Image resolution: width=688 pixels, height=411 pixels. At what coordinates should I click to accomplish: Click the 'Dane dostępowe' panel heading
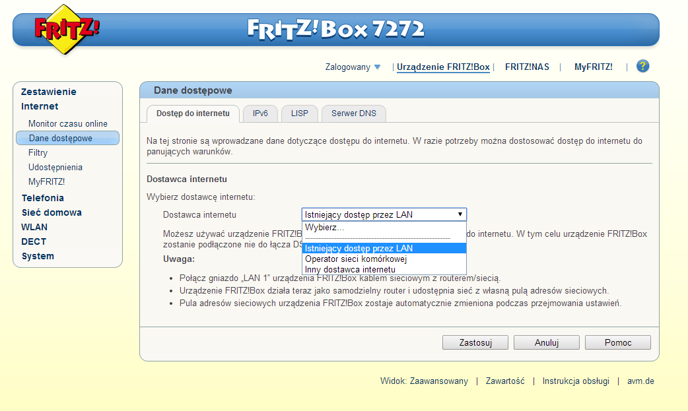point(193,90)
